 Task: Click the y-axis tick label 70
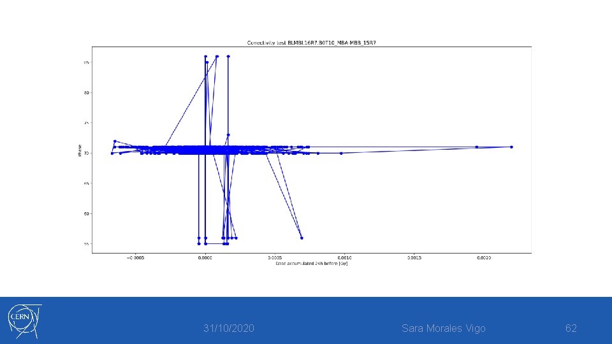point(87,154)
